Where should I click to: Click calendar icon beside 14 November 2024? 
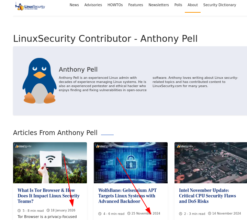pos(210,213)
